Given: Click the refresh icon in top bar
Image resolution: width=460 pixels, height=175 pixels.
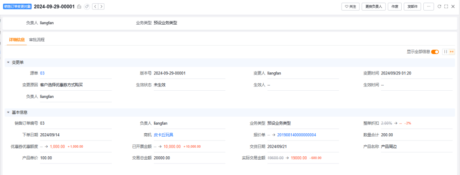Looking at the screenshot, I should point(439,7).
